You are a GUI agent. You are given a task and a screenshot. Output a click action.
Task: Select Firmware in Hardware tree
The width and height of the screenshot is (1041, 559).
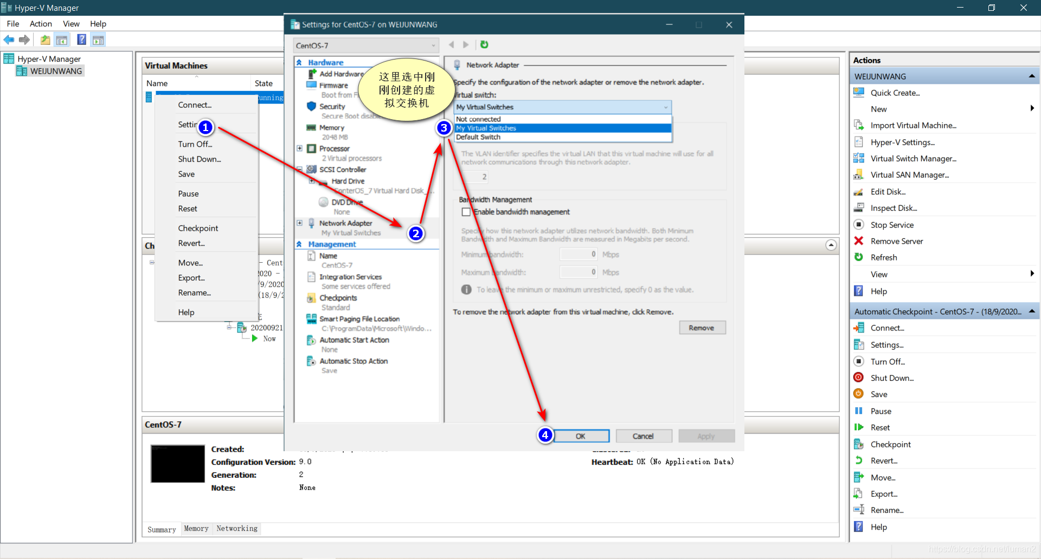[333, 85]
